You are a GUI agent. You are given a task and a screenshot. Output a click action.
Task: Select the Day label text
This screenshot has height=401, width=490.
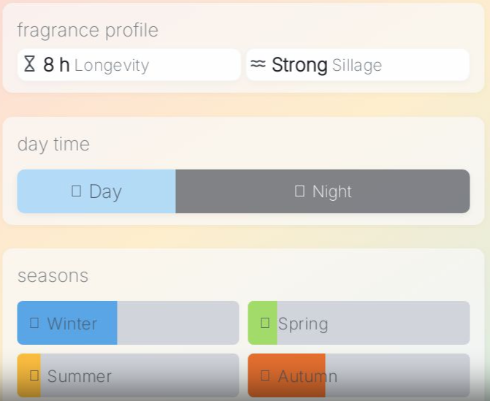[x=105, y=191]
